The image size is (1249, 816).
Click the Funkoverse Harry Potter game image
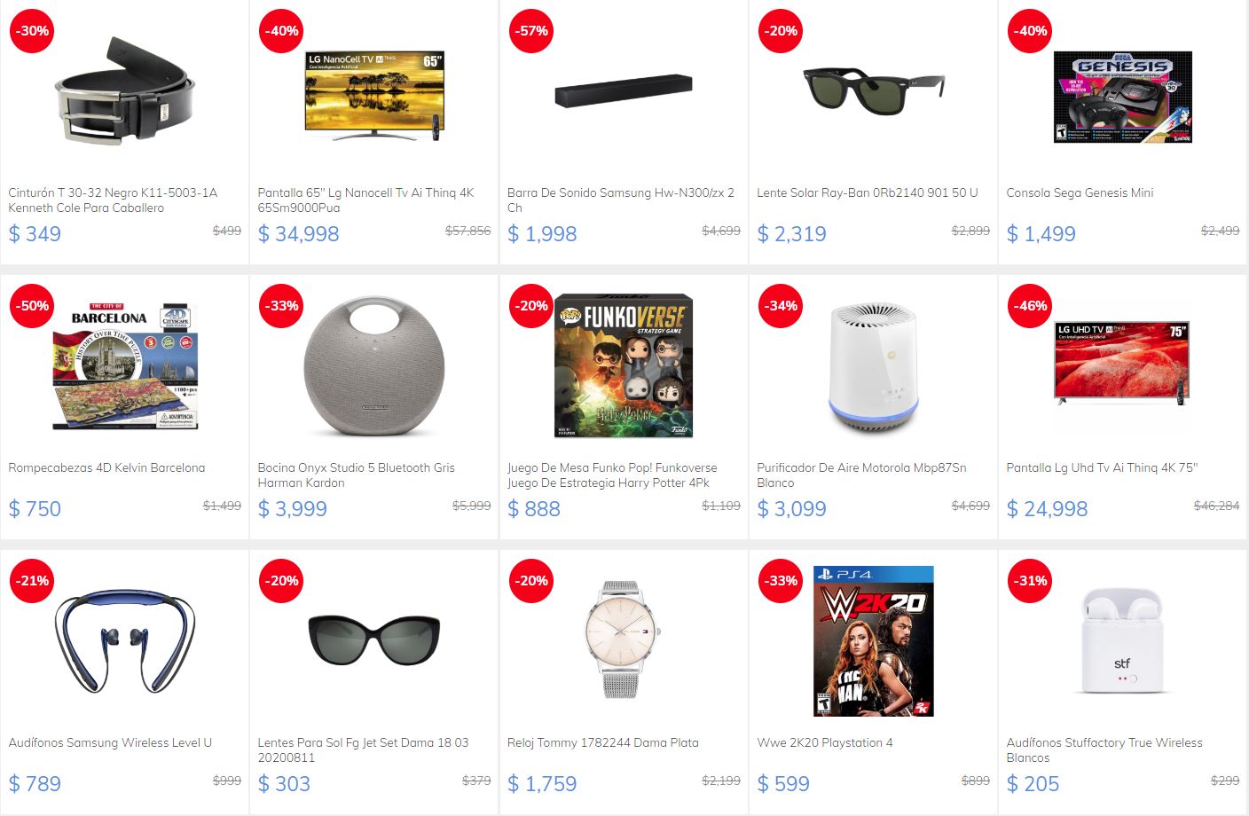click(624, 366)
